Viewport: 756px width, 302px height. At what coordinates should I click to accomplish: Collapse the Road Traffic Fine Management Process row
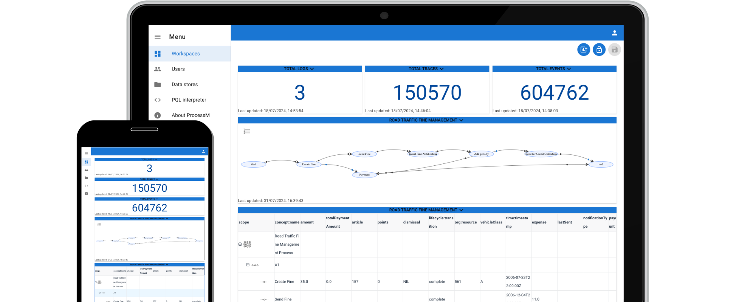(x=240, y=244)
